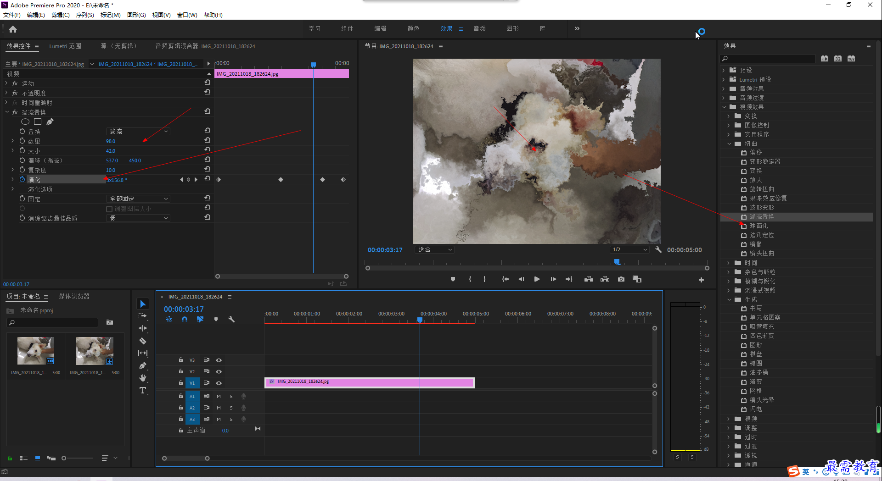Toggle animation stopwatch for 数量

pyautogui.click(x=22, y=141)
